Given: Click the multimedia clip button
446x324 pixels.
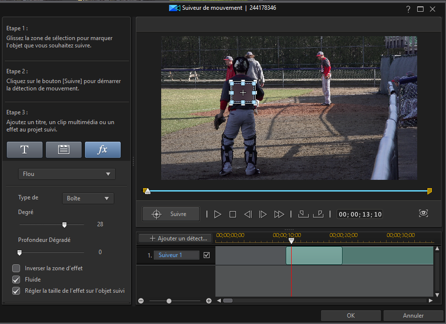Looking at the screenshot, I should 64,150.
